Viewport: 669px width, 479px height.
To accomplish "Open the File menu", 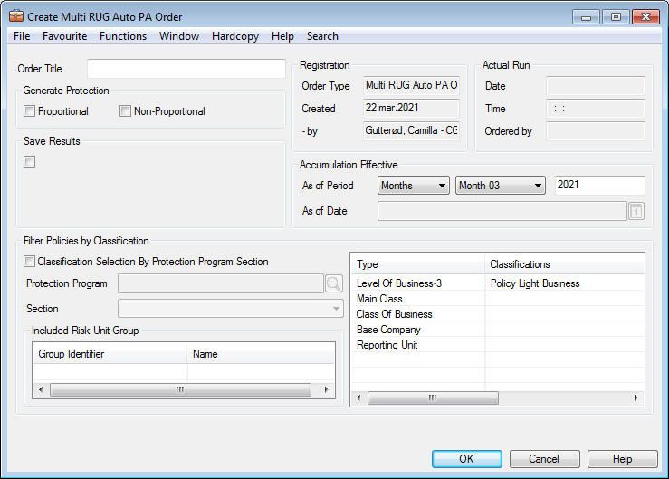I will coord(22,36).
